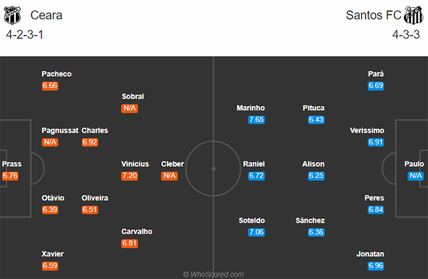Select Vinicius's 7.20 rating badge
This screenshot has width=428, height=279.
130,176
